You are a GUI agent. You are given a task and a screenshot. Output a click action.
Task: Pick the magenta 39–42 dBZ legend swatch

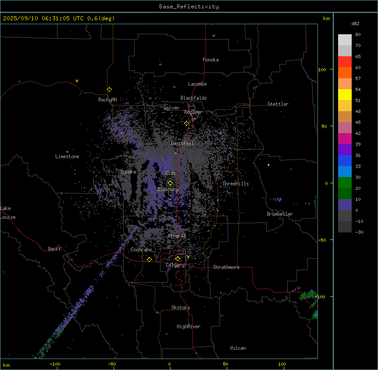[x=345, y=138]
